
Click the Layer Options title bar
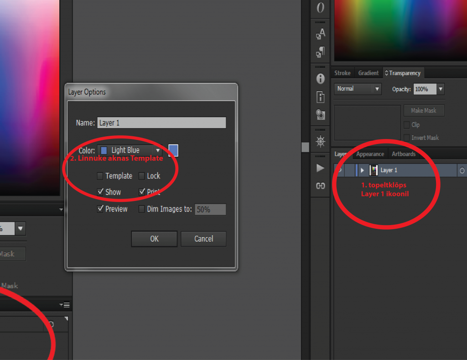(x=151, y=92)
